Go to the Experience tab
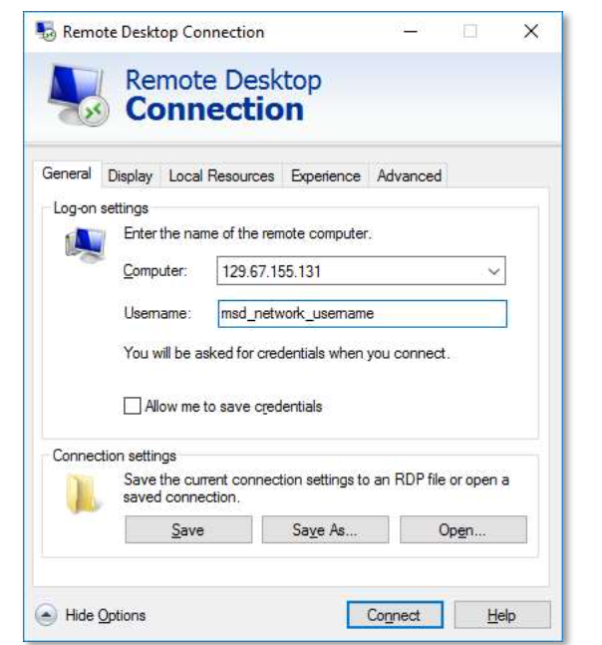Screen dimensions: 602x645 [325, 176]
